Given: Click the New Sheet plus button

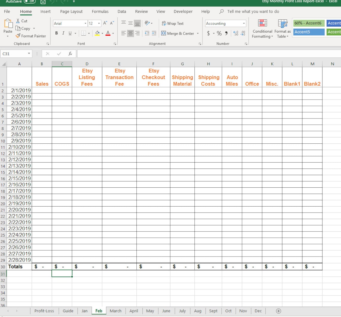Looking at the screenshot, I should tap(278, 311).
